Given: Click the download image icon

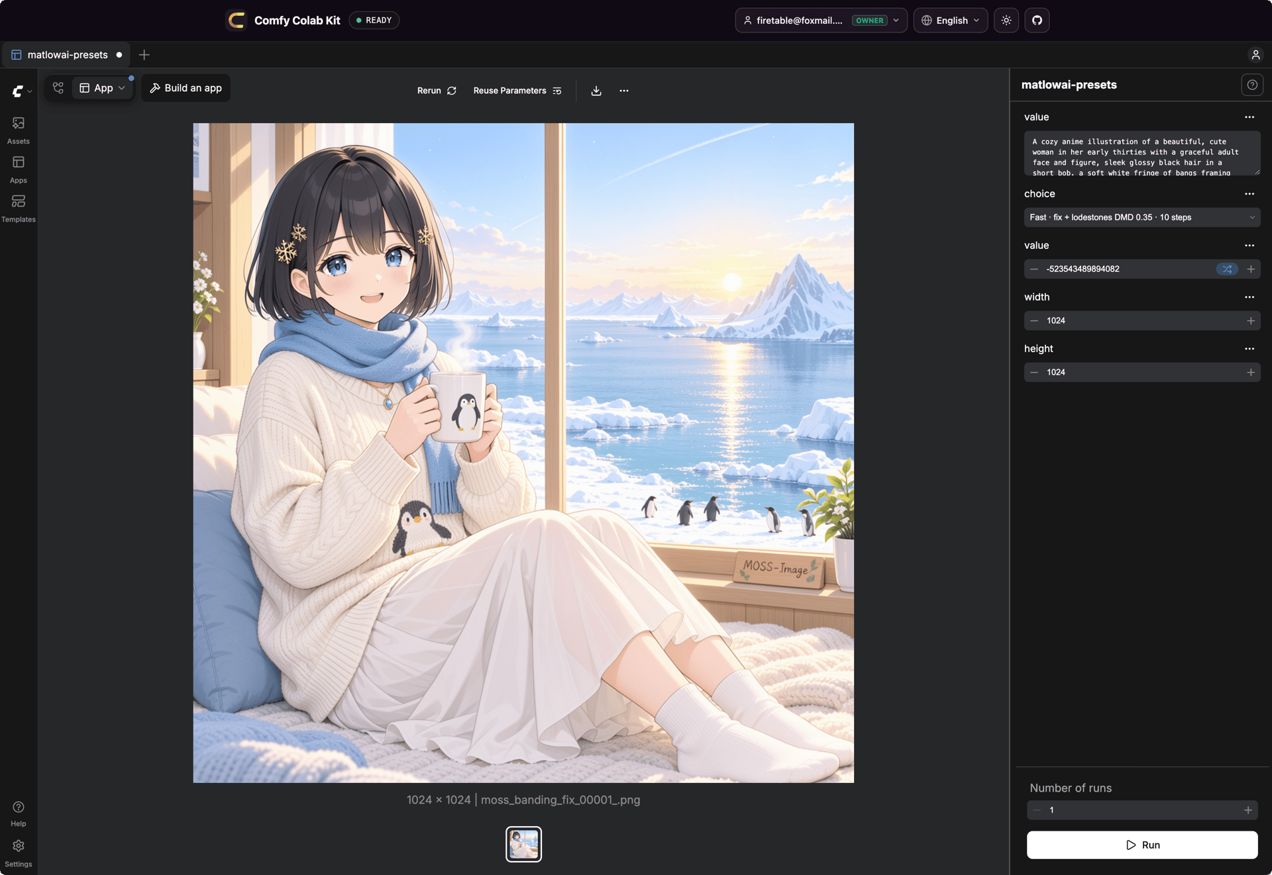Looking at the screenshot, I should 596,91.
